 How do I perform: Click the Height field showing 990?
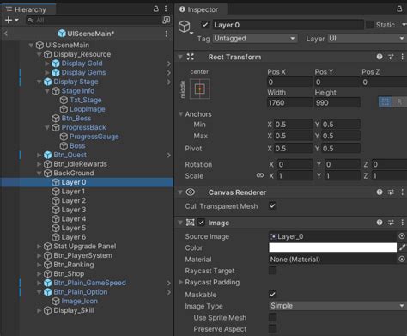coord(337,102)
